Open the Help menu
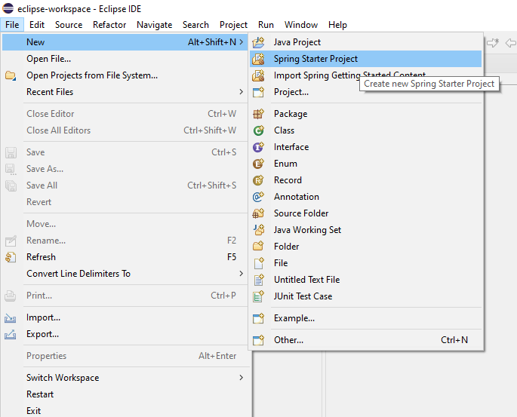517x417 pixels. (x=337, y=25)
